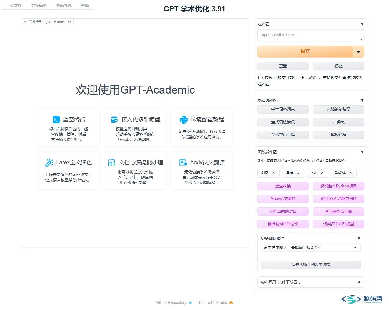Click the 学术语料润色 button

coord(283,109)
